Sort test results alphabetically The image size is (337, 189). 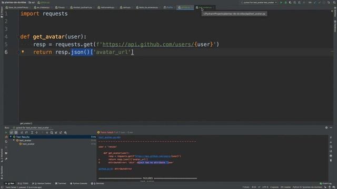click(x=22, y=133)
